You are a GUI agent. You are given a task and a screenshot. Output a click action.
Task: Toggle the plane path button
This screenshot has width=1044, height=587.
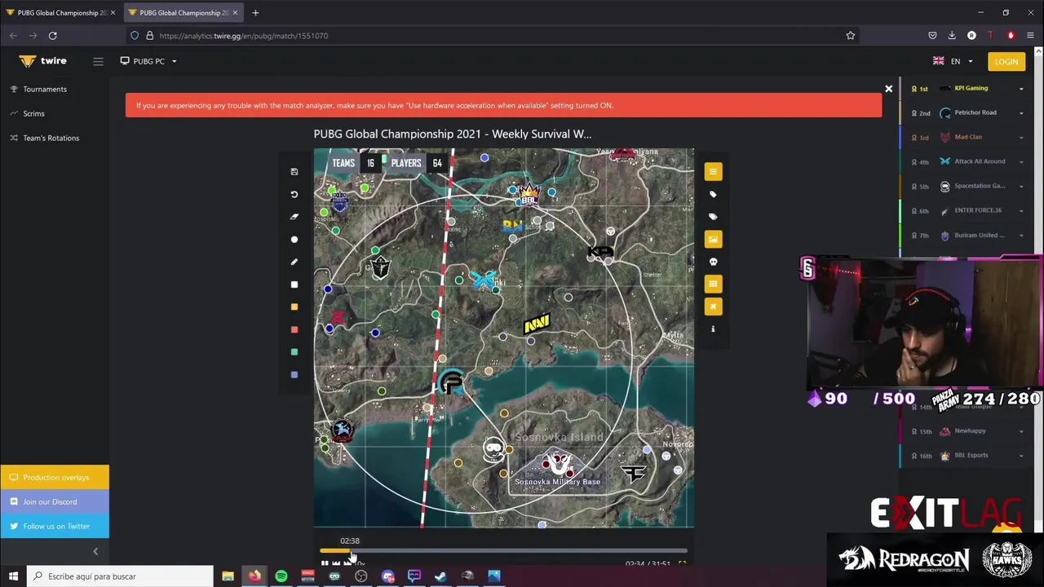713,307
